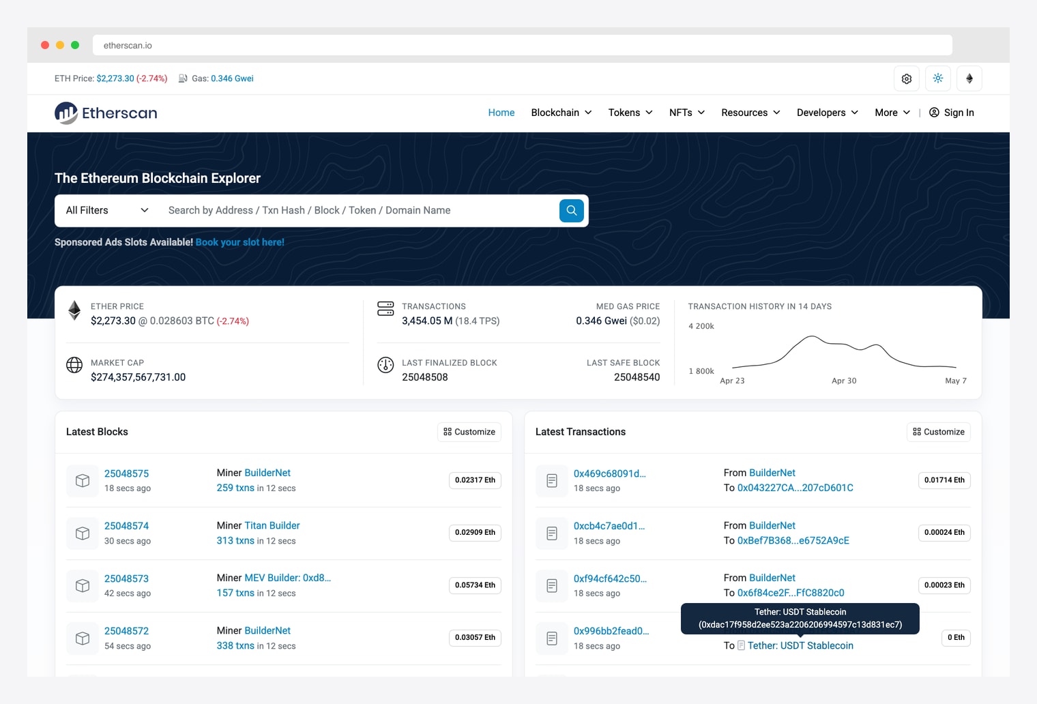Click the gas pump icon
The height and width of the screenshot is (704, 1037).
point(183,78)
